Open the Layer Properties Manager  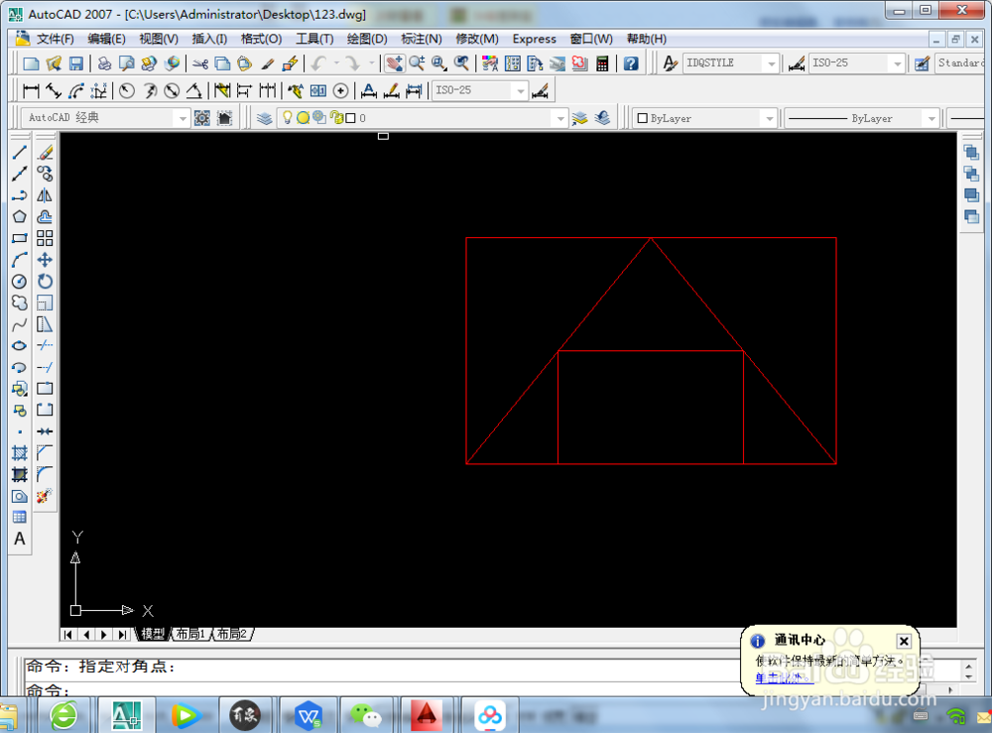point(265,118)
